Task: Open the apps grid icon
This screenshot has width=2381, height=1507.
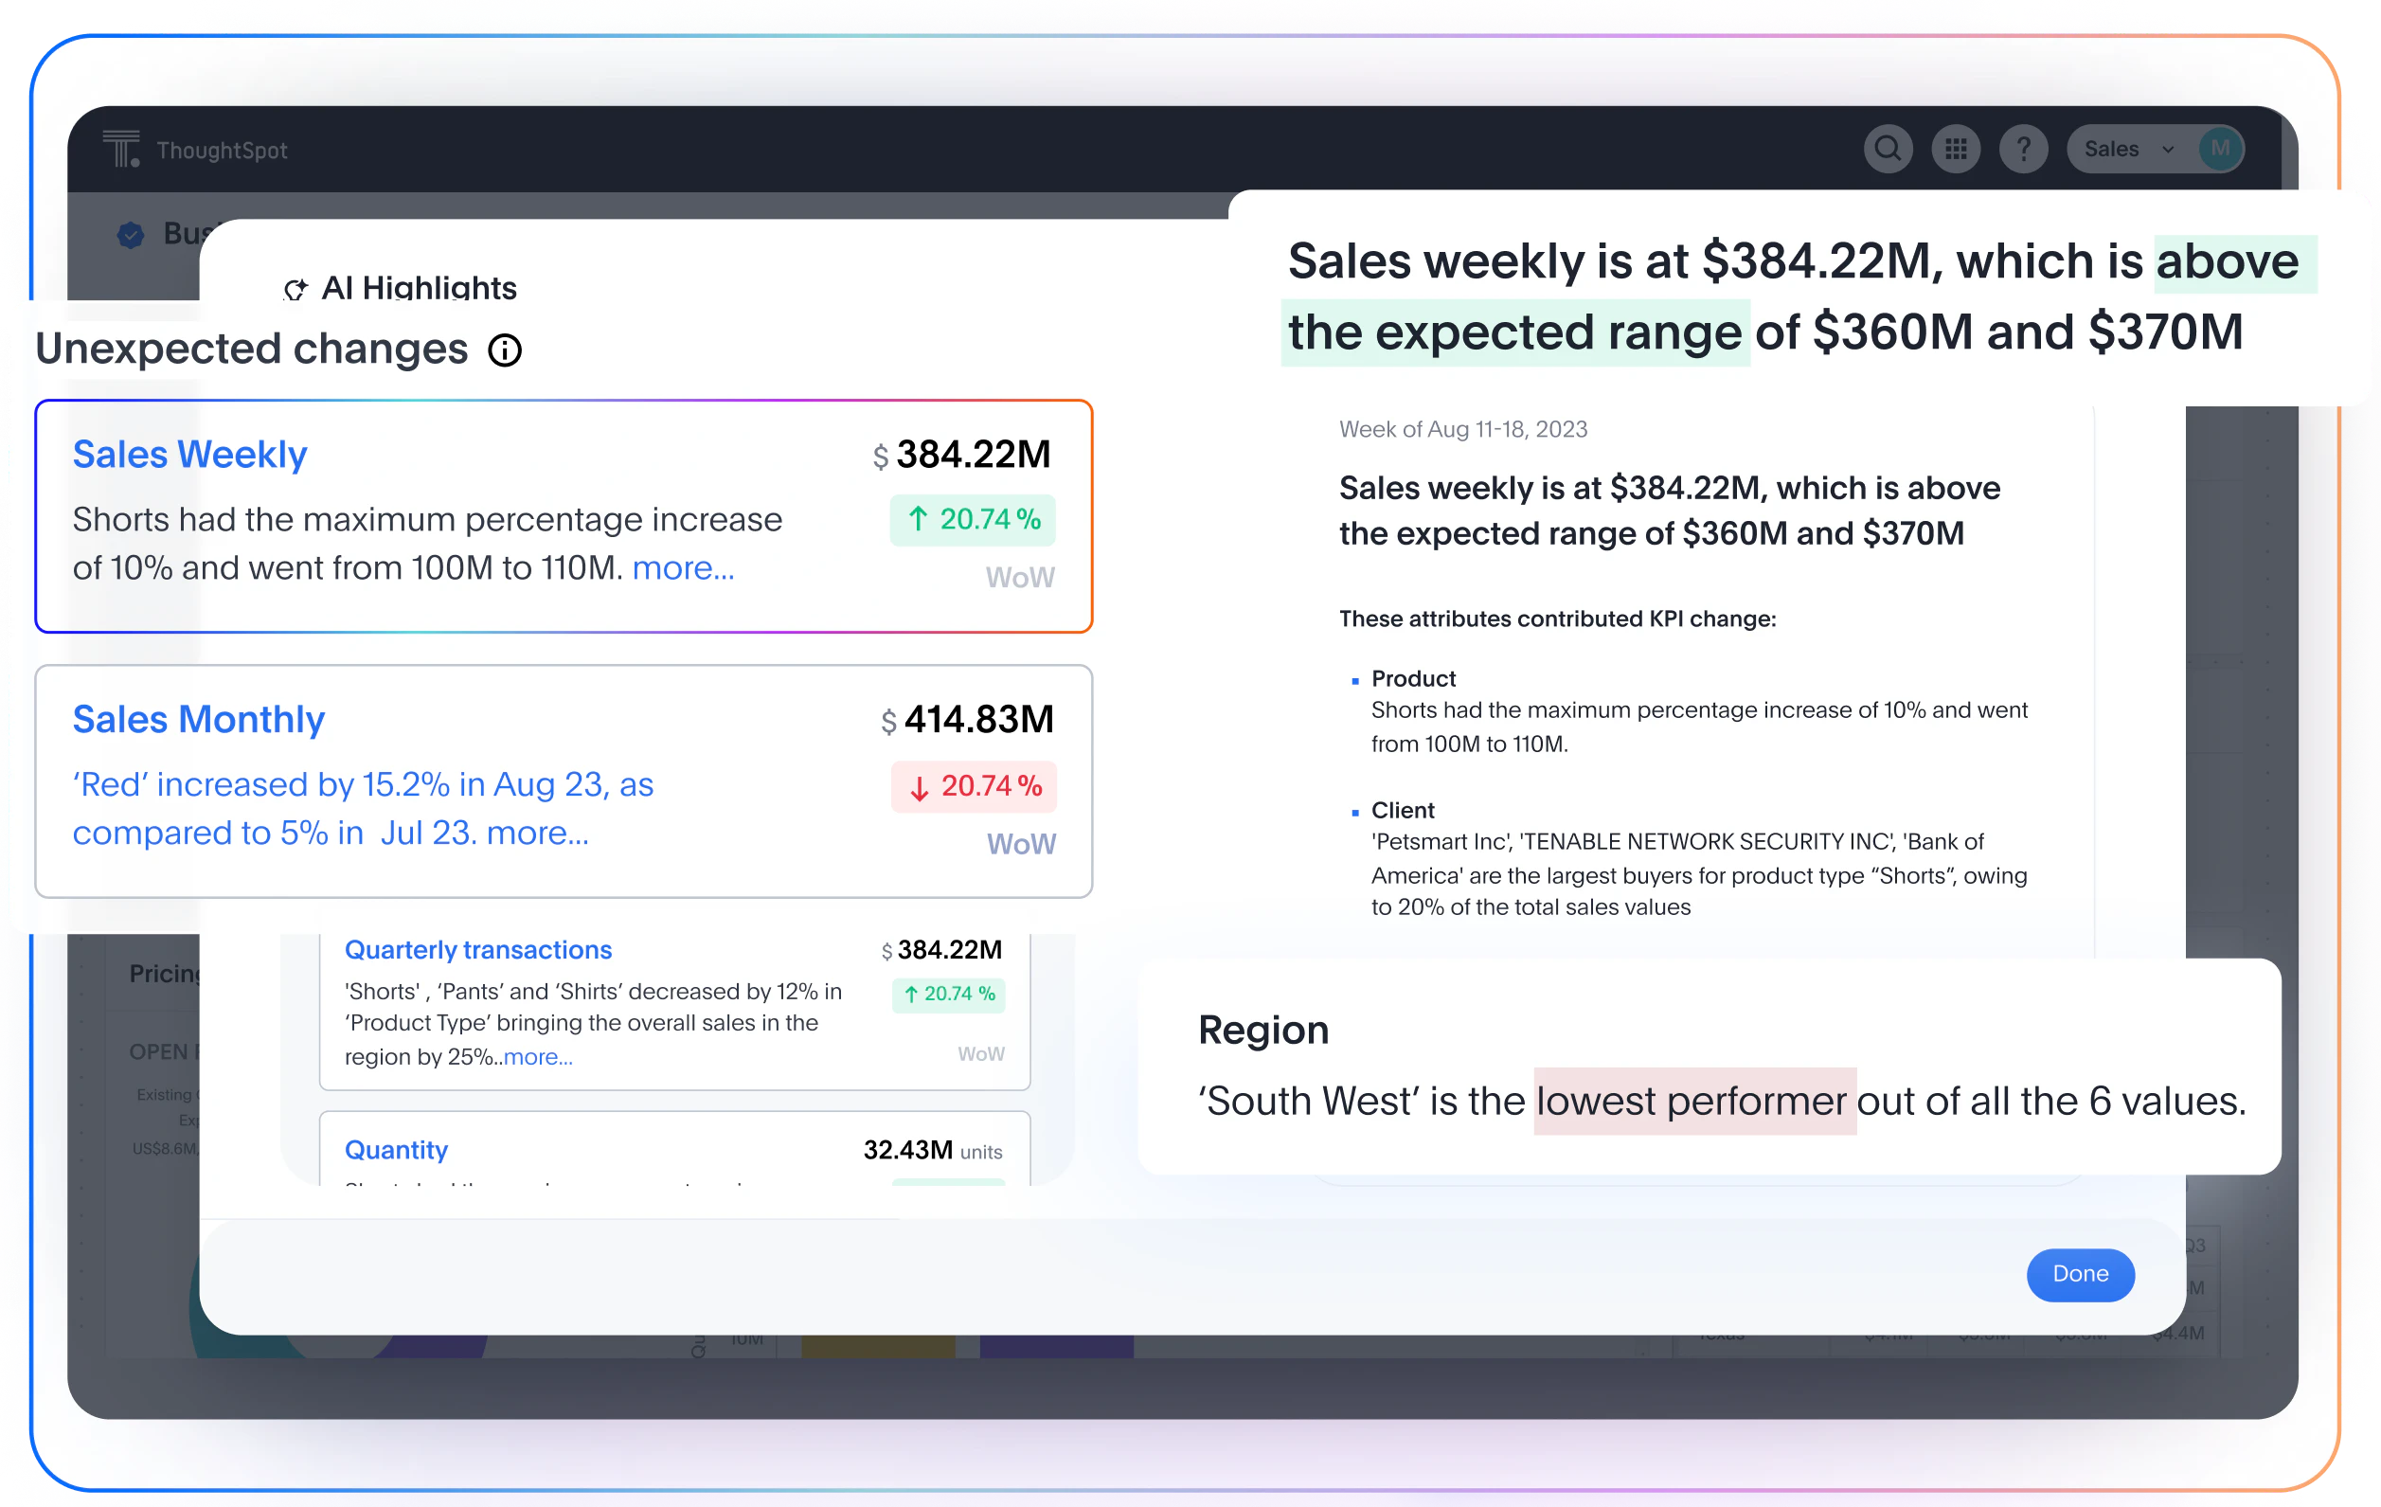Action: click(1955, 150)
